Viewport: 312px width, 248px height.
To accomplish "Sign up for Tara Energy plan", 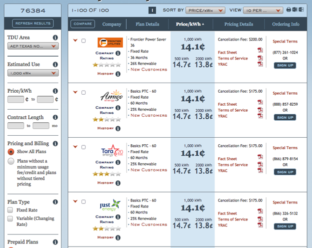I will click(285, 172).
